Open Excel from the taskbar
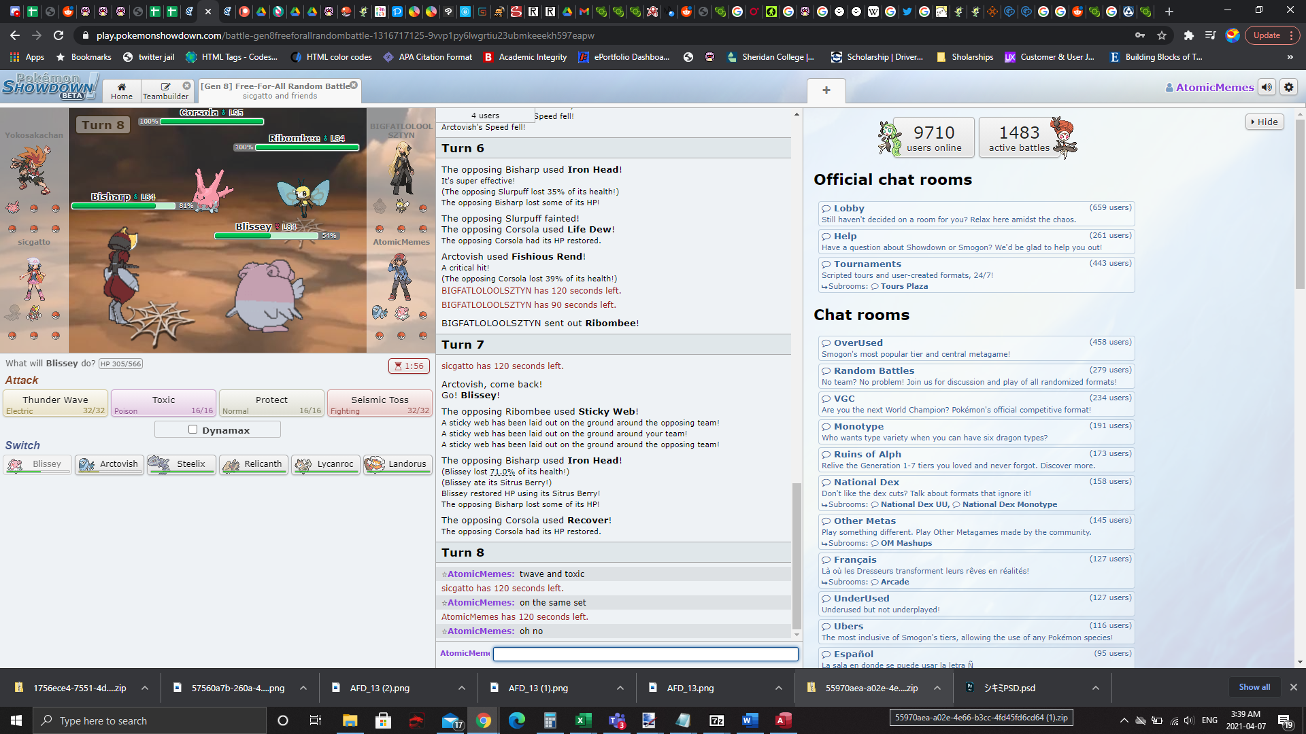The height and width of the screenshot is (734, 1306). (583, 720)
